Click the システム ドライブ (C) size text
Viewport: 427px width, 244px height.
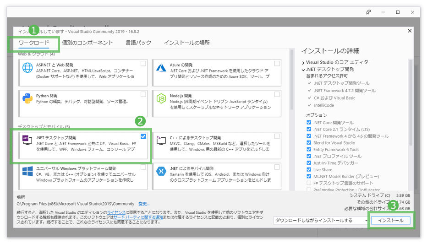point(380,195)
